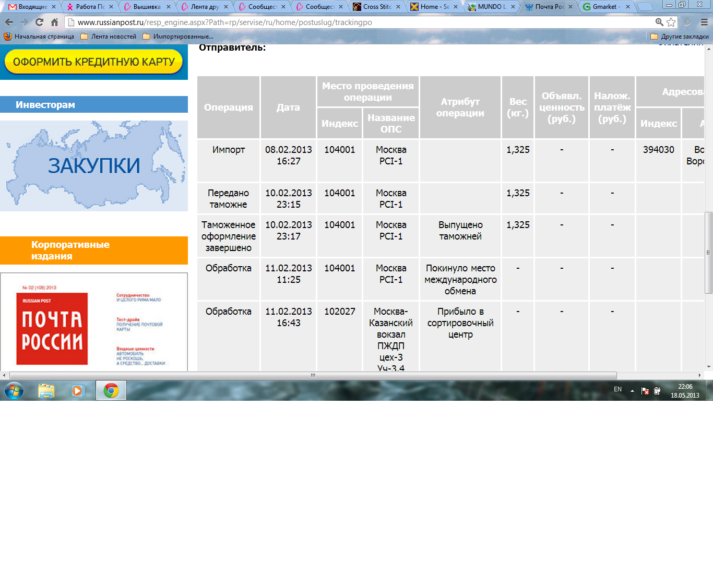The height and width of the screenshot is (585, 713).
Task: Switch to the Gmarket tab
Action: pyautogui.click(x=606, y=7)
